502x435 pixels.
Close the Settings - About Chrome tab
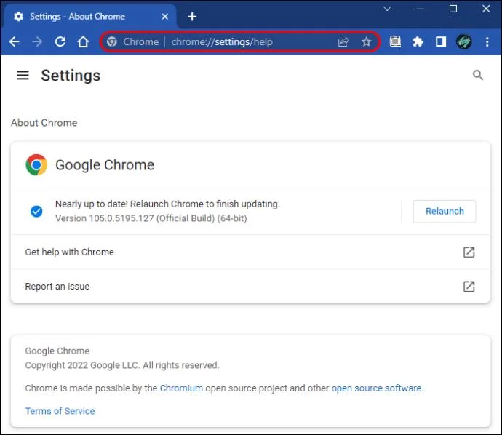(165, 16)
